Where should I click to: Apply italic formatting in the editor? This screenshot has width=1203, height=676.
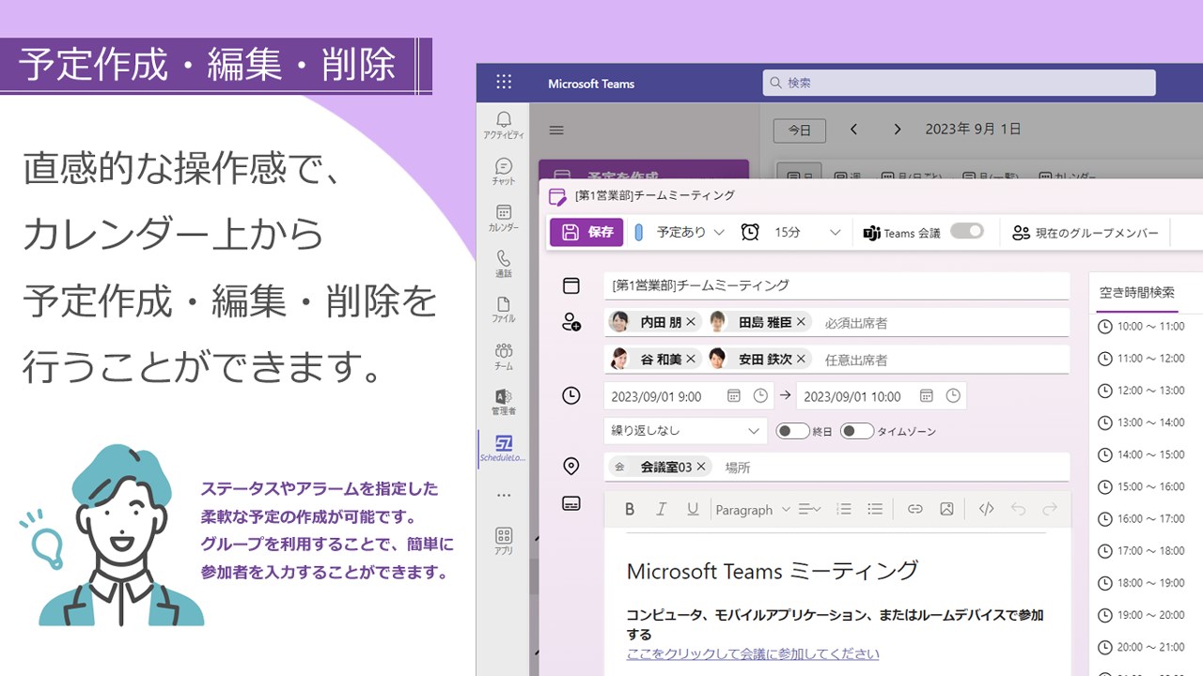(x=661, y=509)
